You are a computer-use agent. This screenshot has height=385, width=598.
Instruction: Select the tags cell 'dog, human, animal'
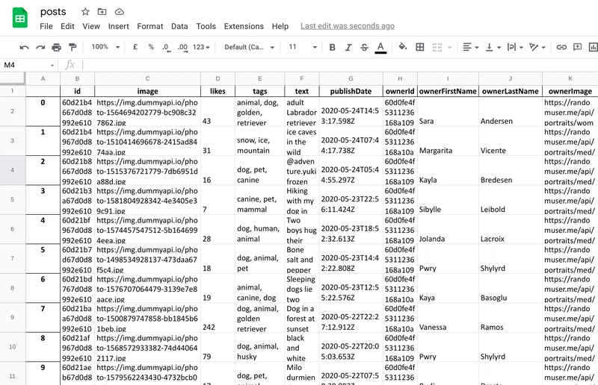point(259,229)
